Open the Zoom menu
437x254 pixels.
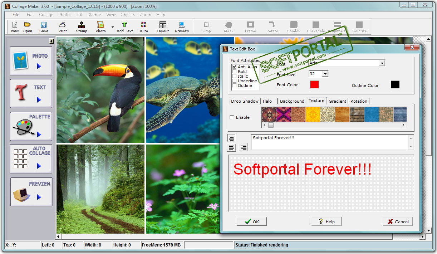[145, 15]
